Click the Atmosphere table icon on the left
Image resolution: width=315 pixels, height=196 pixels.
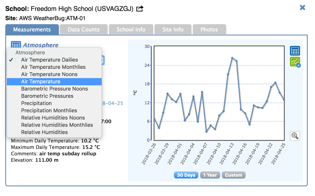coord(16,45)
